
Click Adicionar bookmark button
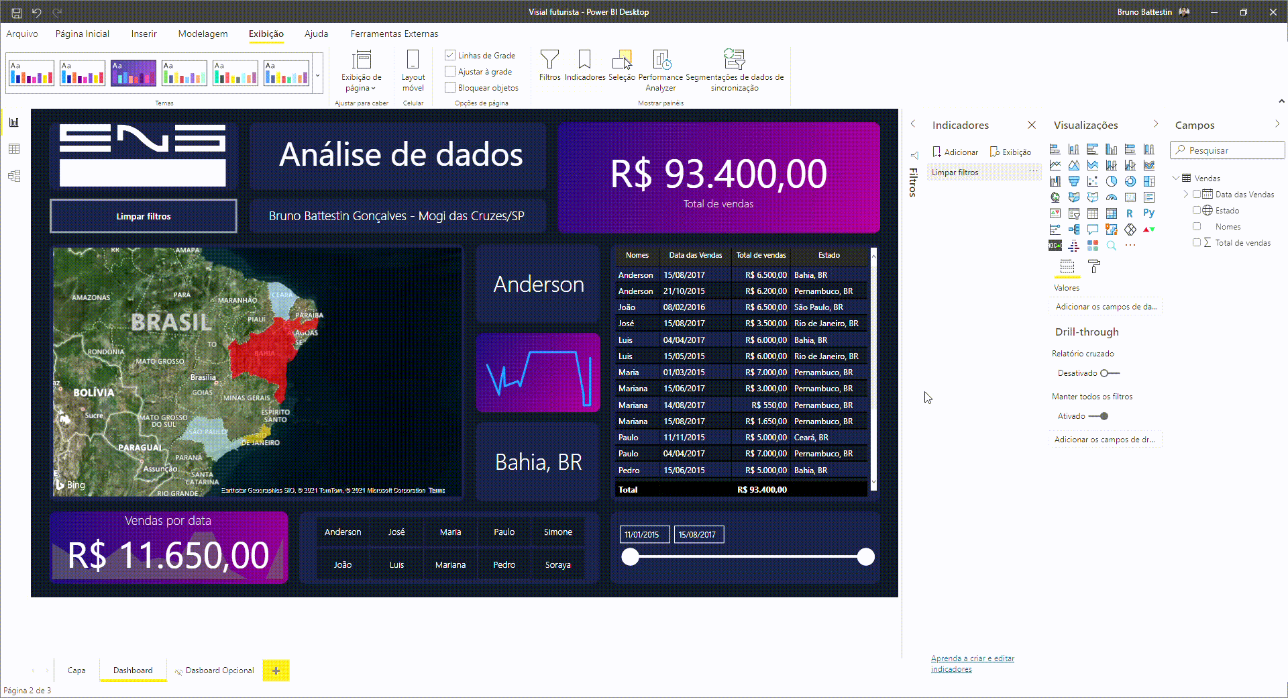955,152
